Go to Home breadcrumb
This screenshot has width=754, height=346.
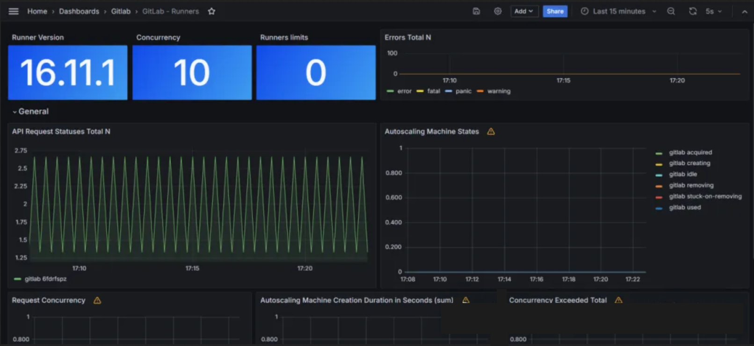coord(37,11)
